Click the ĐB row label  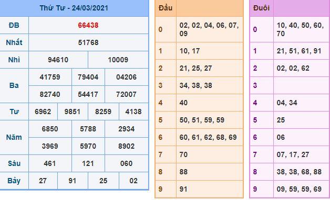14,25
